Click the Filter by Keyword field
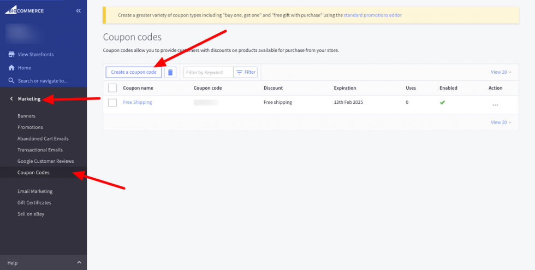Image resolution: width=535 pixels, height=270 pixels. [208, 72]
